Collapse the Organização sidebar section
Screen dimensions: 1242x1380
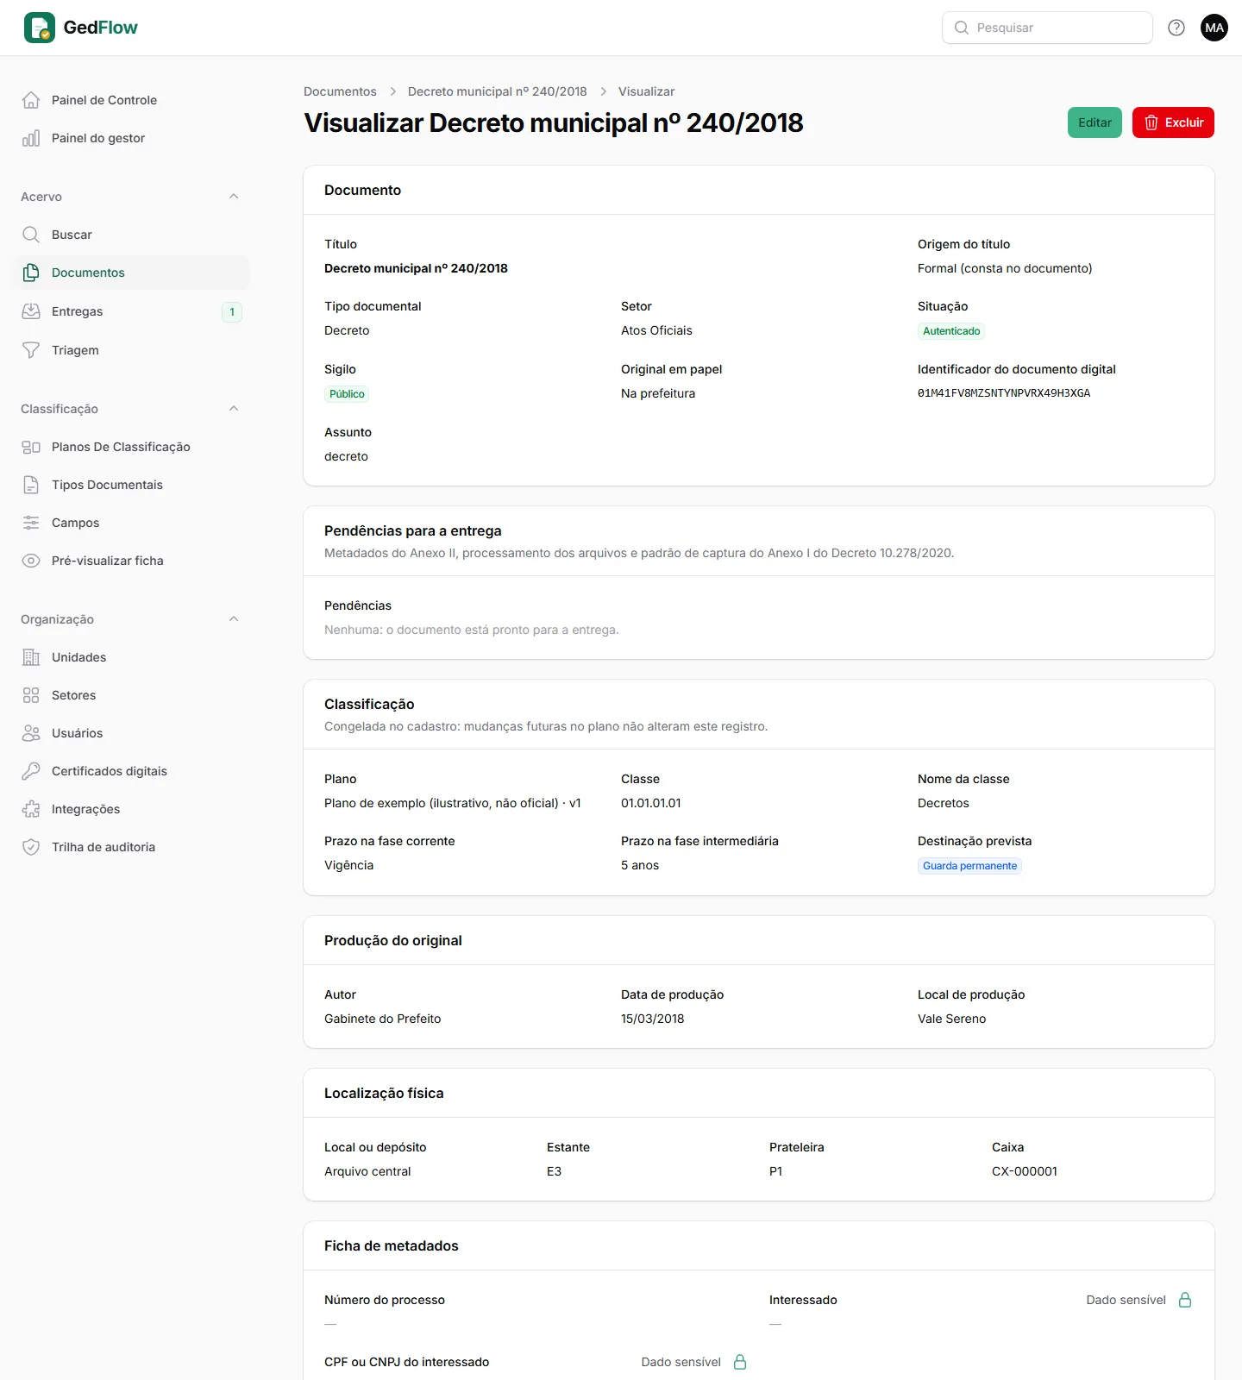[234, 619]
